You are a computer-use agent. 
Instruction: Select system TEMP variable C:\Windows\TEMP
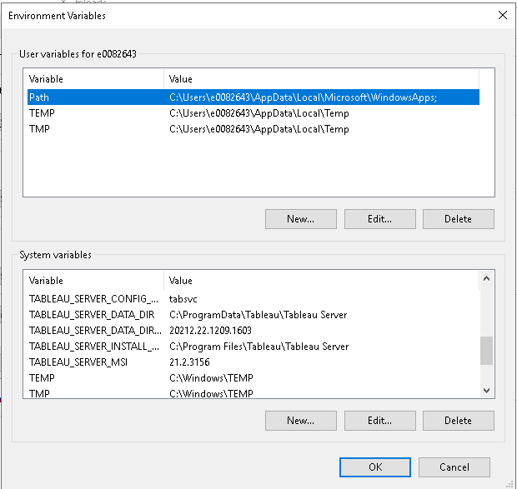tap(253, 377)
